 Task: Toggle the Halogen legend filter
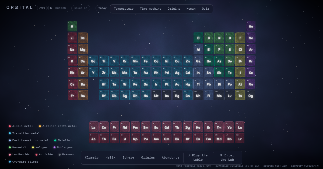pyautogui.click(x=40, y=147)
